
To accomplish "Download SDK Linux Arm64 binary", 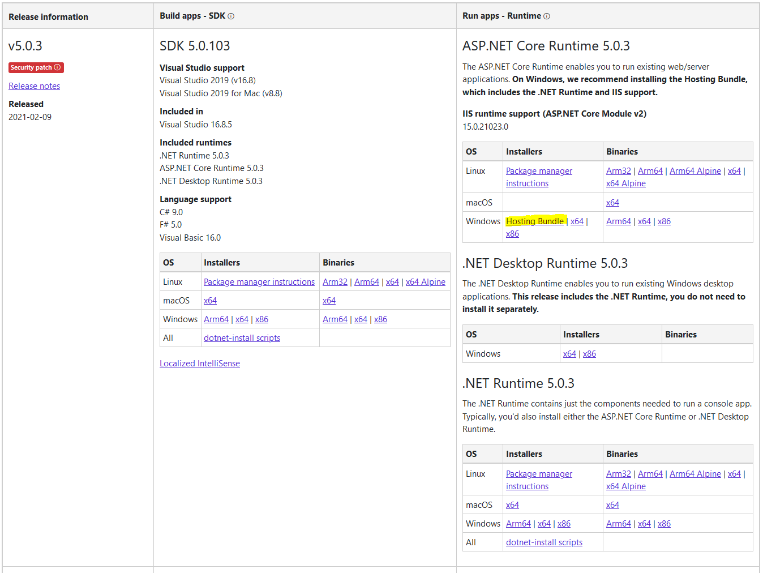I will tap(367, 282).
